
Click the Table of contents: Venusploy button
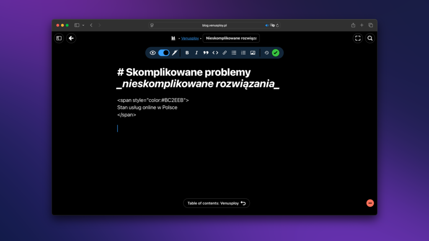(216, 203)
